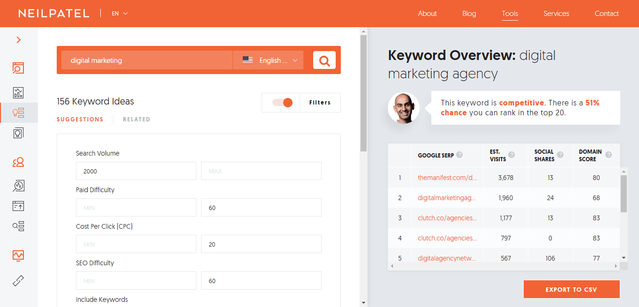Click the Filters button label
Screen dimensions: 639x307
(x=320, y=103)
